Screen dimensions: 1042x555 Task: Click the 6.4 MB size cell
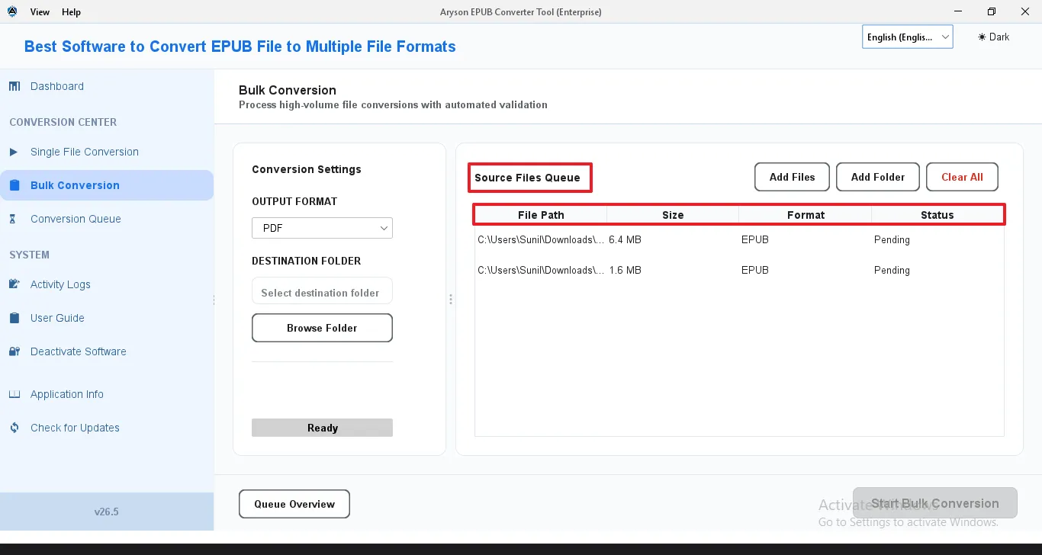coord(625,239)
